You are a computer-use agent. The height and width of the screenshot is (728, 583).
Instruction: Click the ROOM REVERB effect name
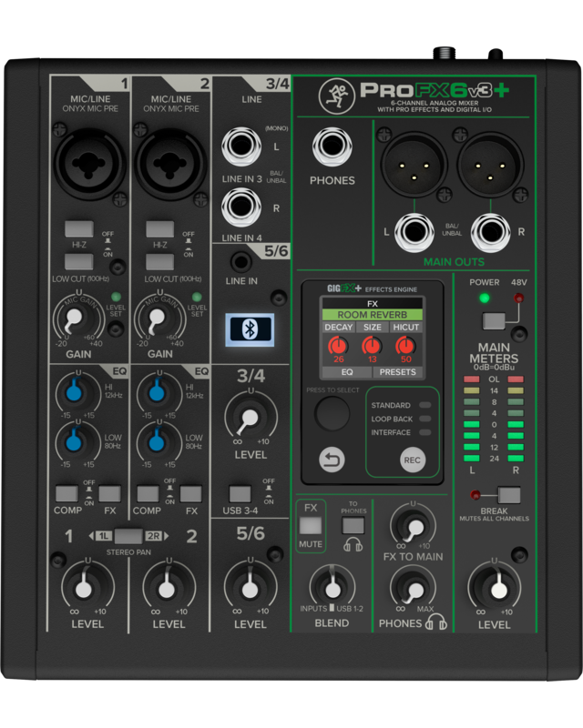click(372, 315)
